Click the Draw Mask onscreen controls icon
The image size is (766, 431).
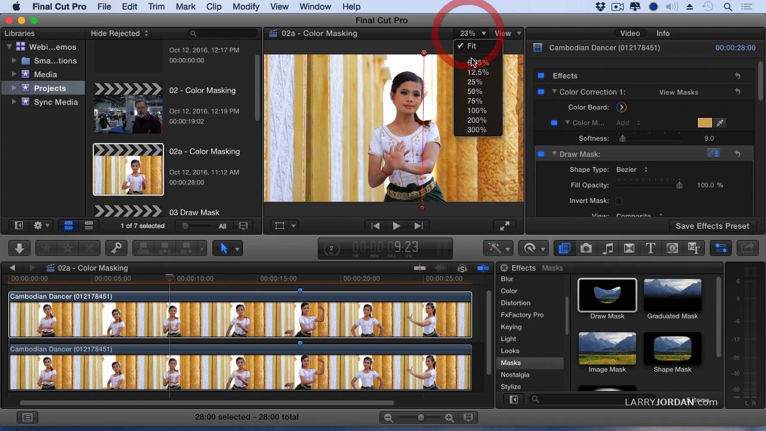pos(713,154)
